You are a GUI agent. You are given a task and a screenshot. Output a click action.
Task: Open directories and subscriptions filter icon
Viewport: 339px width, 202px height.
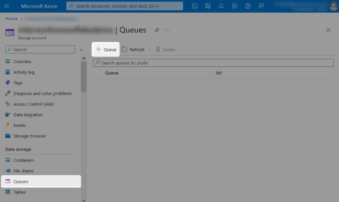point(208,6)
